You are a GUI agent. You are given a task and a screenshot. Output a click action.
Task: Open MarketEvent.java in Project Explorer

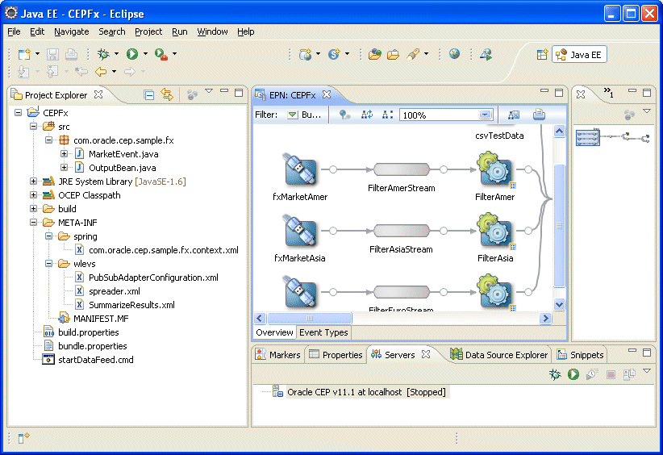pos(123,154)
